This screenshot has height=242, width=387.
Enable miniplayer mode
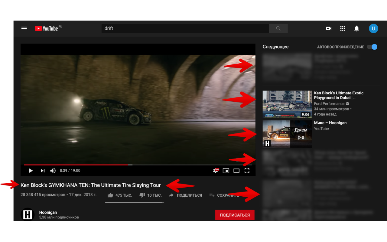(226, 171)
